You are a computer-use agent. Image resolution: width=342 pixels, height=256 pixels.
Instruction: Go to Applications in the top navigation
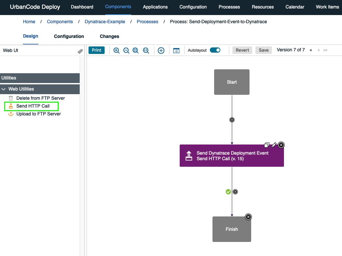(155, 7)
